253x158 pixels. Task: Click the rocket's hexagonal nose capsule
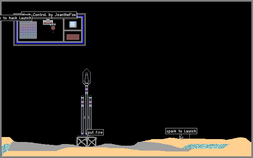pyautogui.click(x=86, y=77)
